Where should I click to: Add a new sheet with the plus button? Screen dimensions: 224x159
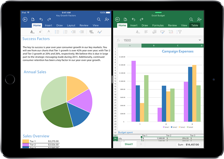click(141, 144)
